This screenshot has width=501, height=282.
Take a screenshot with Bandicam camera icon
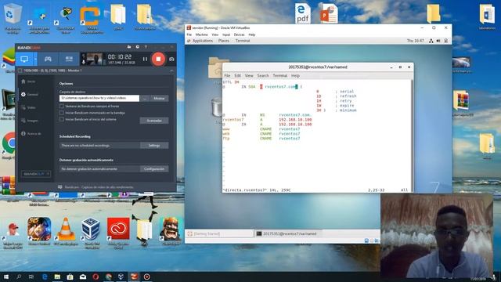point(171,60)
